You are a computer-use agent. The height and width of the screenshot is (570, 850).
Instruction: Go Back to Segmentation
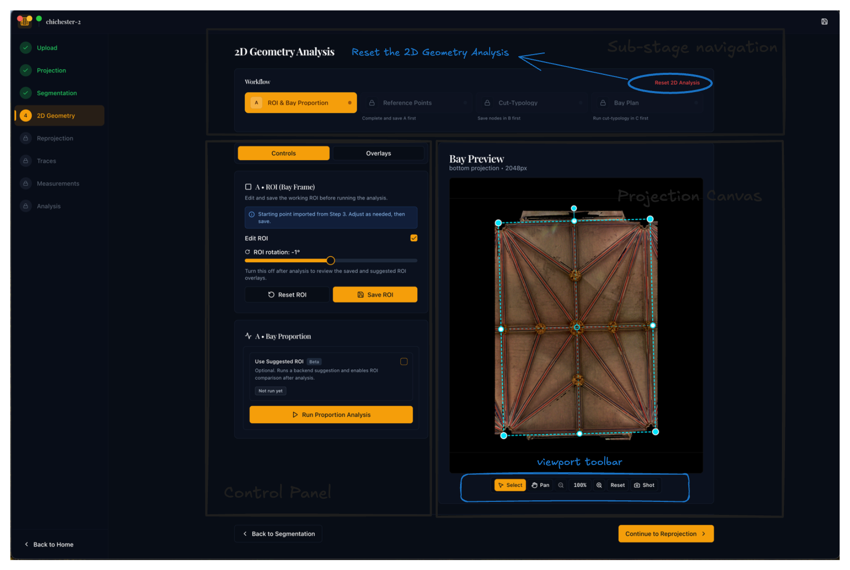(x=278, y=534)
